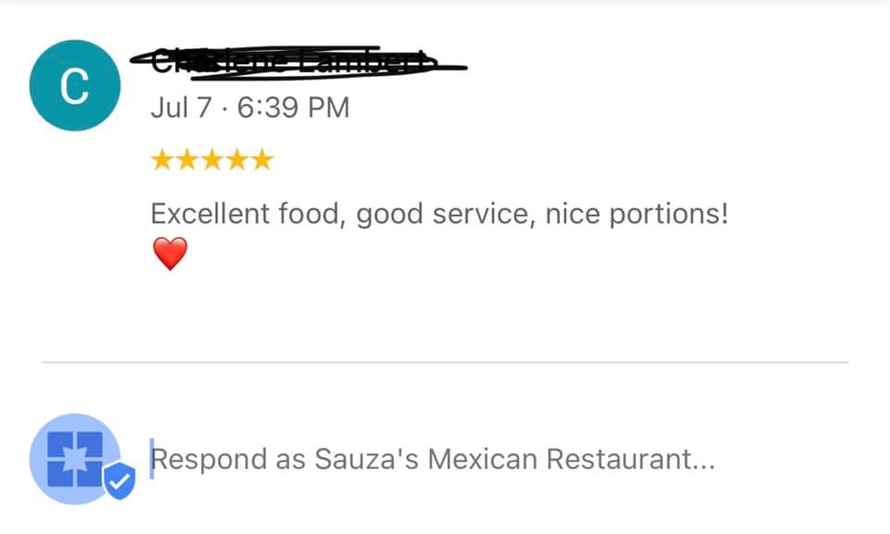Screen dimensions: 890x534
Task: Click the horizontal divider below the review
Action: click(x=445, y=362)
